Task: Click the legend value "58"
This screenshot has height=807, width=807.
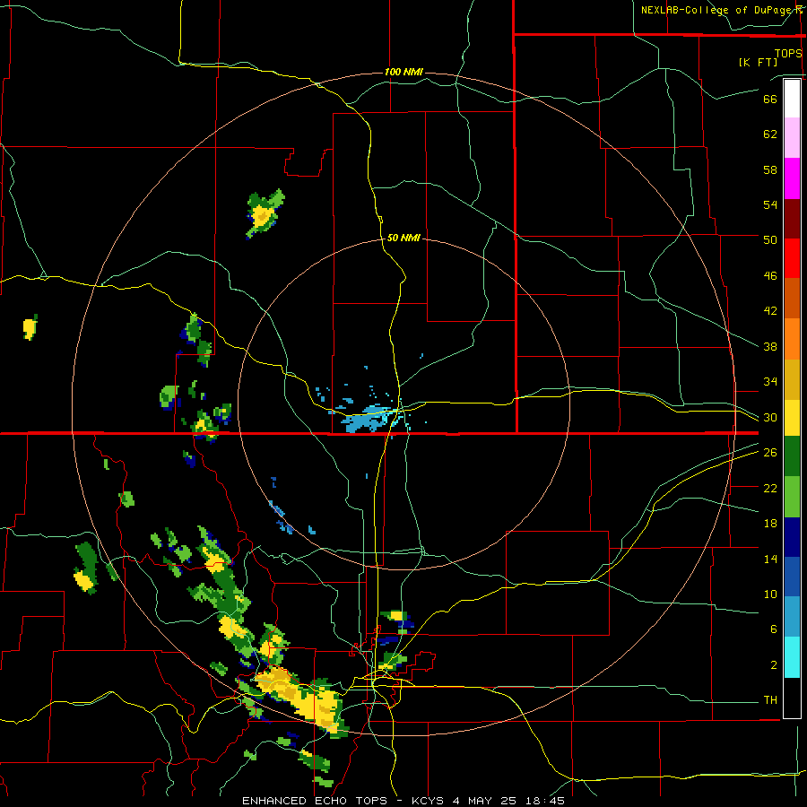Action: 770,169
